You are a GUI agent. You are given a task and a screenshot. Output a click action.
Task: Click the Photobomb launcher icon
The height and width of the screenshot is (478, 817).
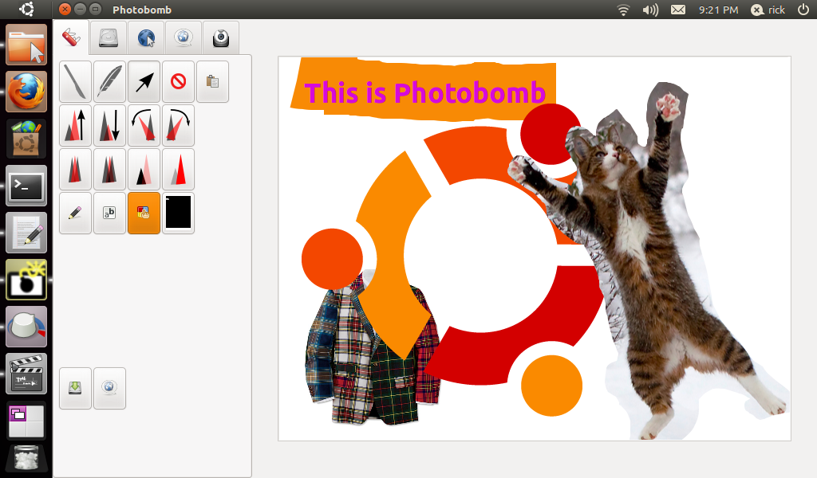(26, 280)
